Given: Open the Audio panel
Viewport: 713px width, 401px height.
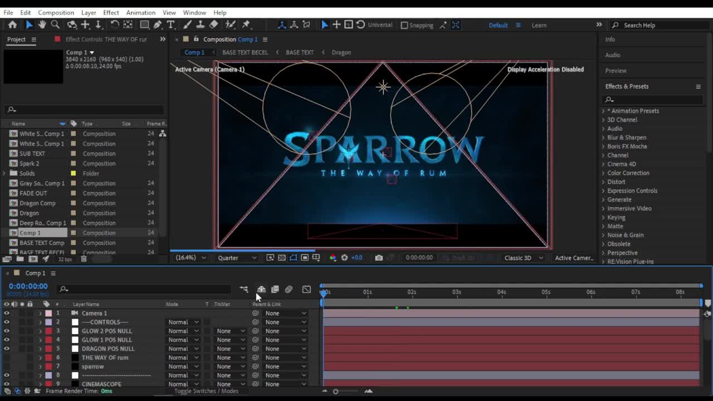Looking at the screenshot, I should 613,55.
